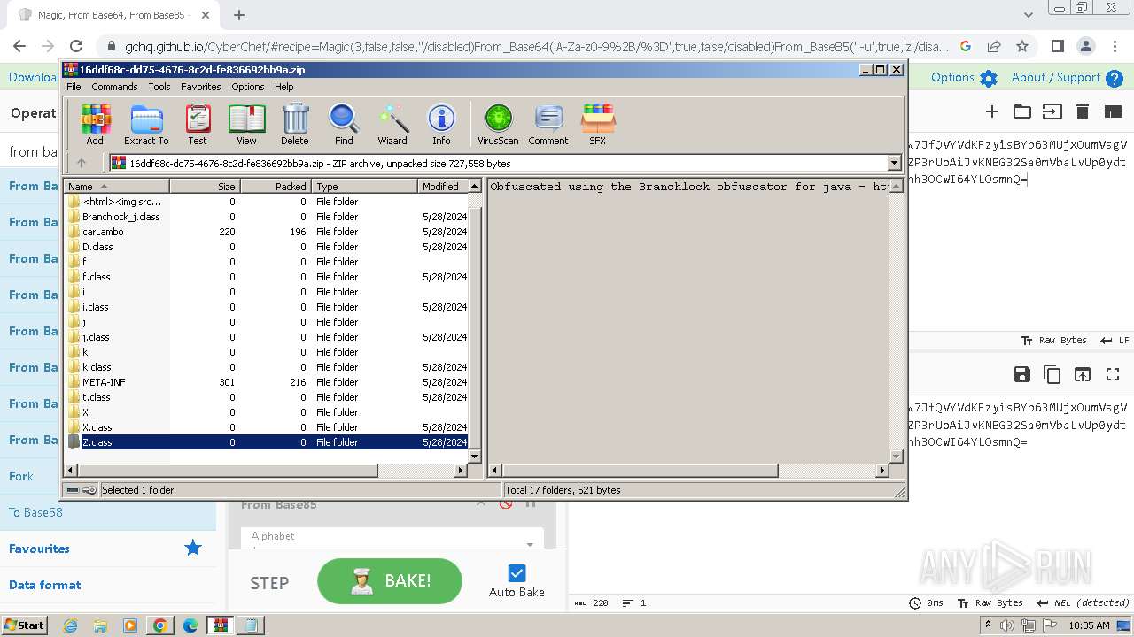This screenshot has width=1134, height=637.
Task: Click the SFX toolbar icon
Action: pos(598,124)
